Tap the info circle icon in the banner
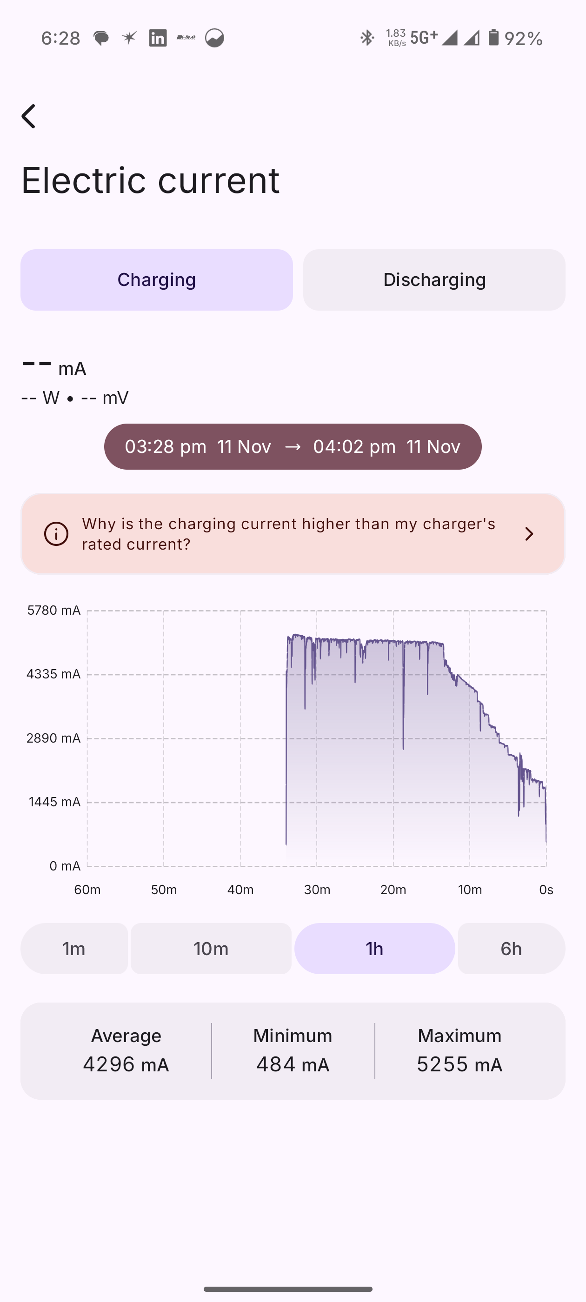586x1302 pixels. pyautogui.click(x=56, y=534)
